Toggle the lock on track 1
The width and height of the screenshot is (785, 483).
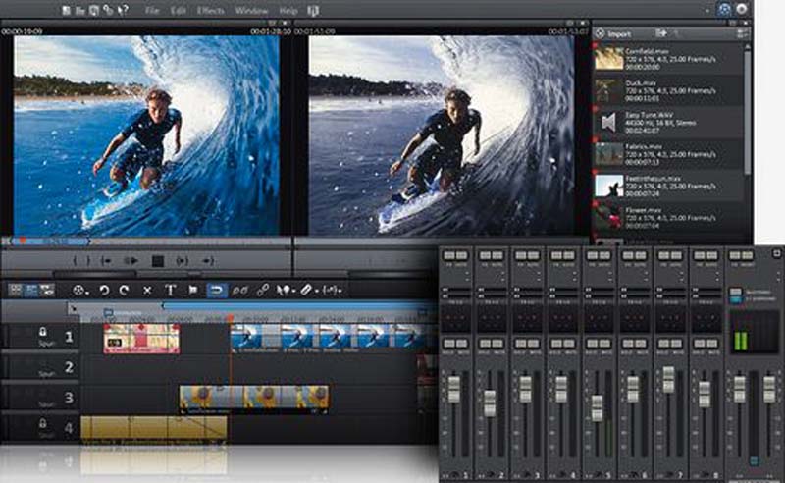point(44,333)
